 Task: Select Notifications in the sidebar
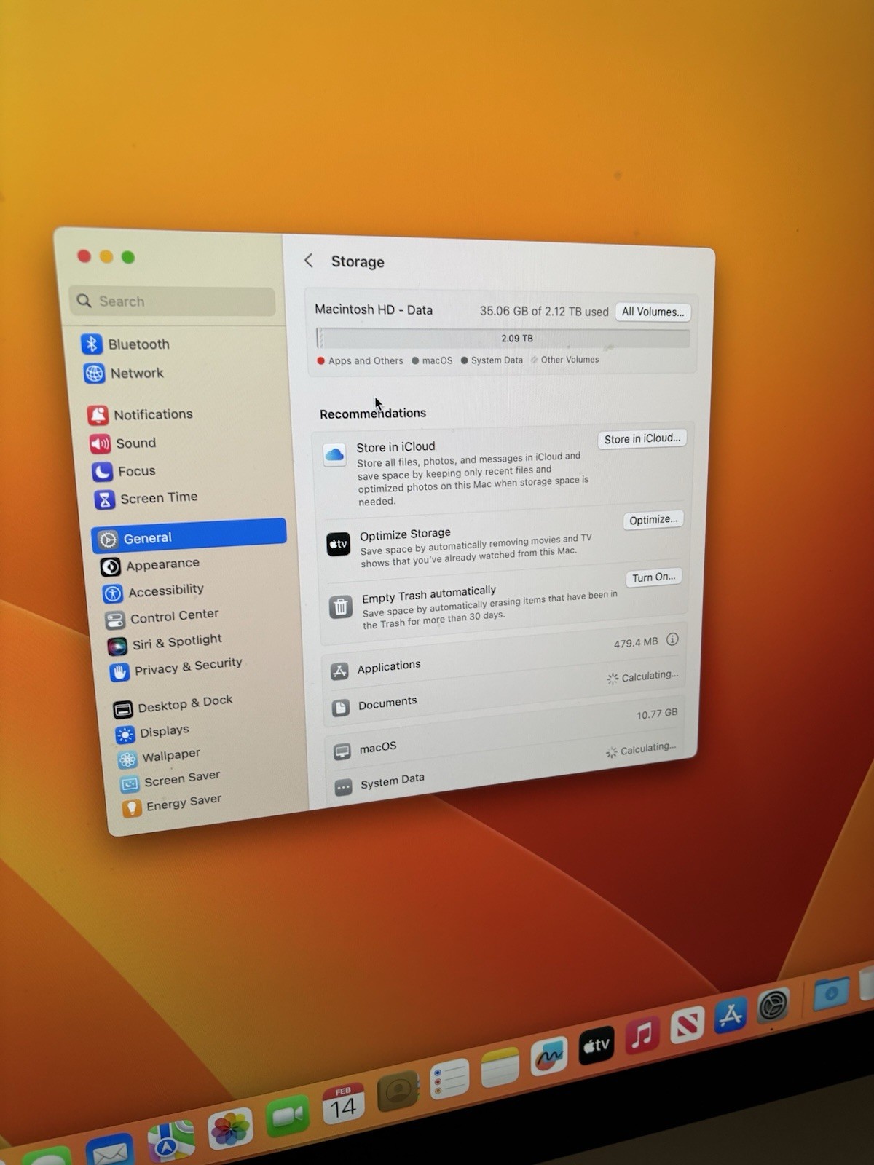141,414
